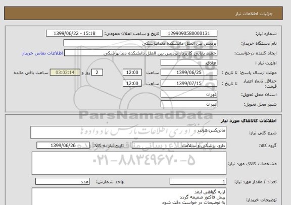The image size is (291, 205).
Task: Select the price validity date 1399/07/15
Action: click(189, 83)
